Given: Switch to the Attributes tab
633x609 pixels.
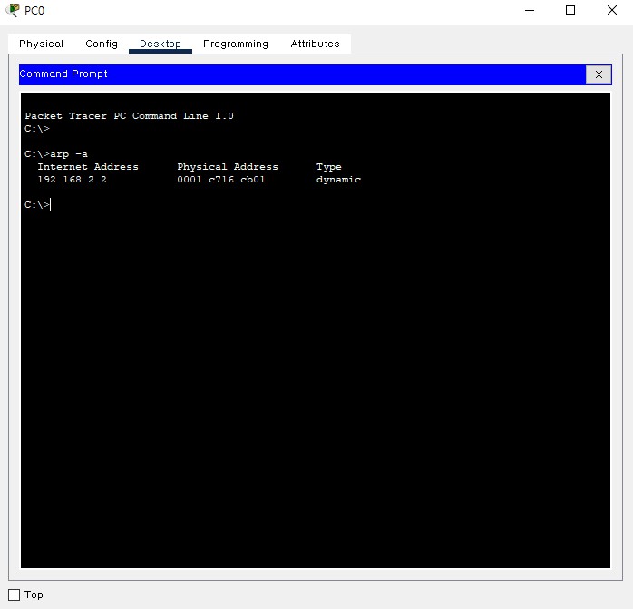Looking at the screenshot, I should pyautogui.click(x=315, y=44).
